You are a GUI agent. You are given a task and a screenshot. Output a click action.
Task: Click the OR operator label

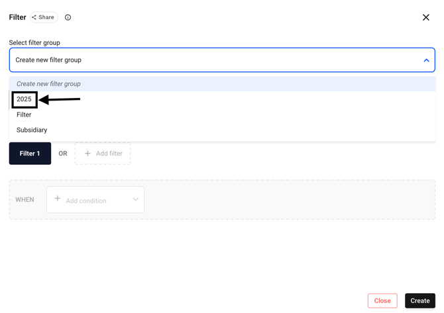[x=63, y=154]
